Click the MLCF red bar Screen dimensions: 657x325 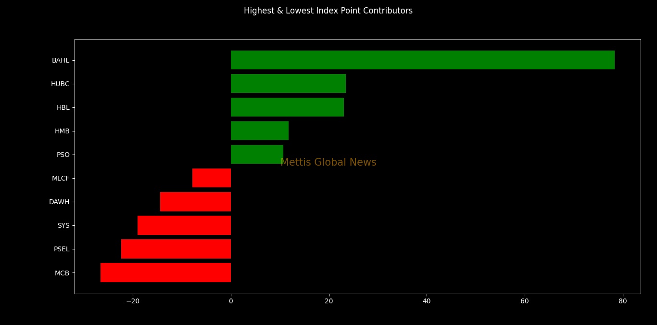click(x=212, y=178)
